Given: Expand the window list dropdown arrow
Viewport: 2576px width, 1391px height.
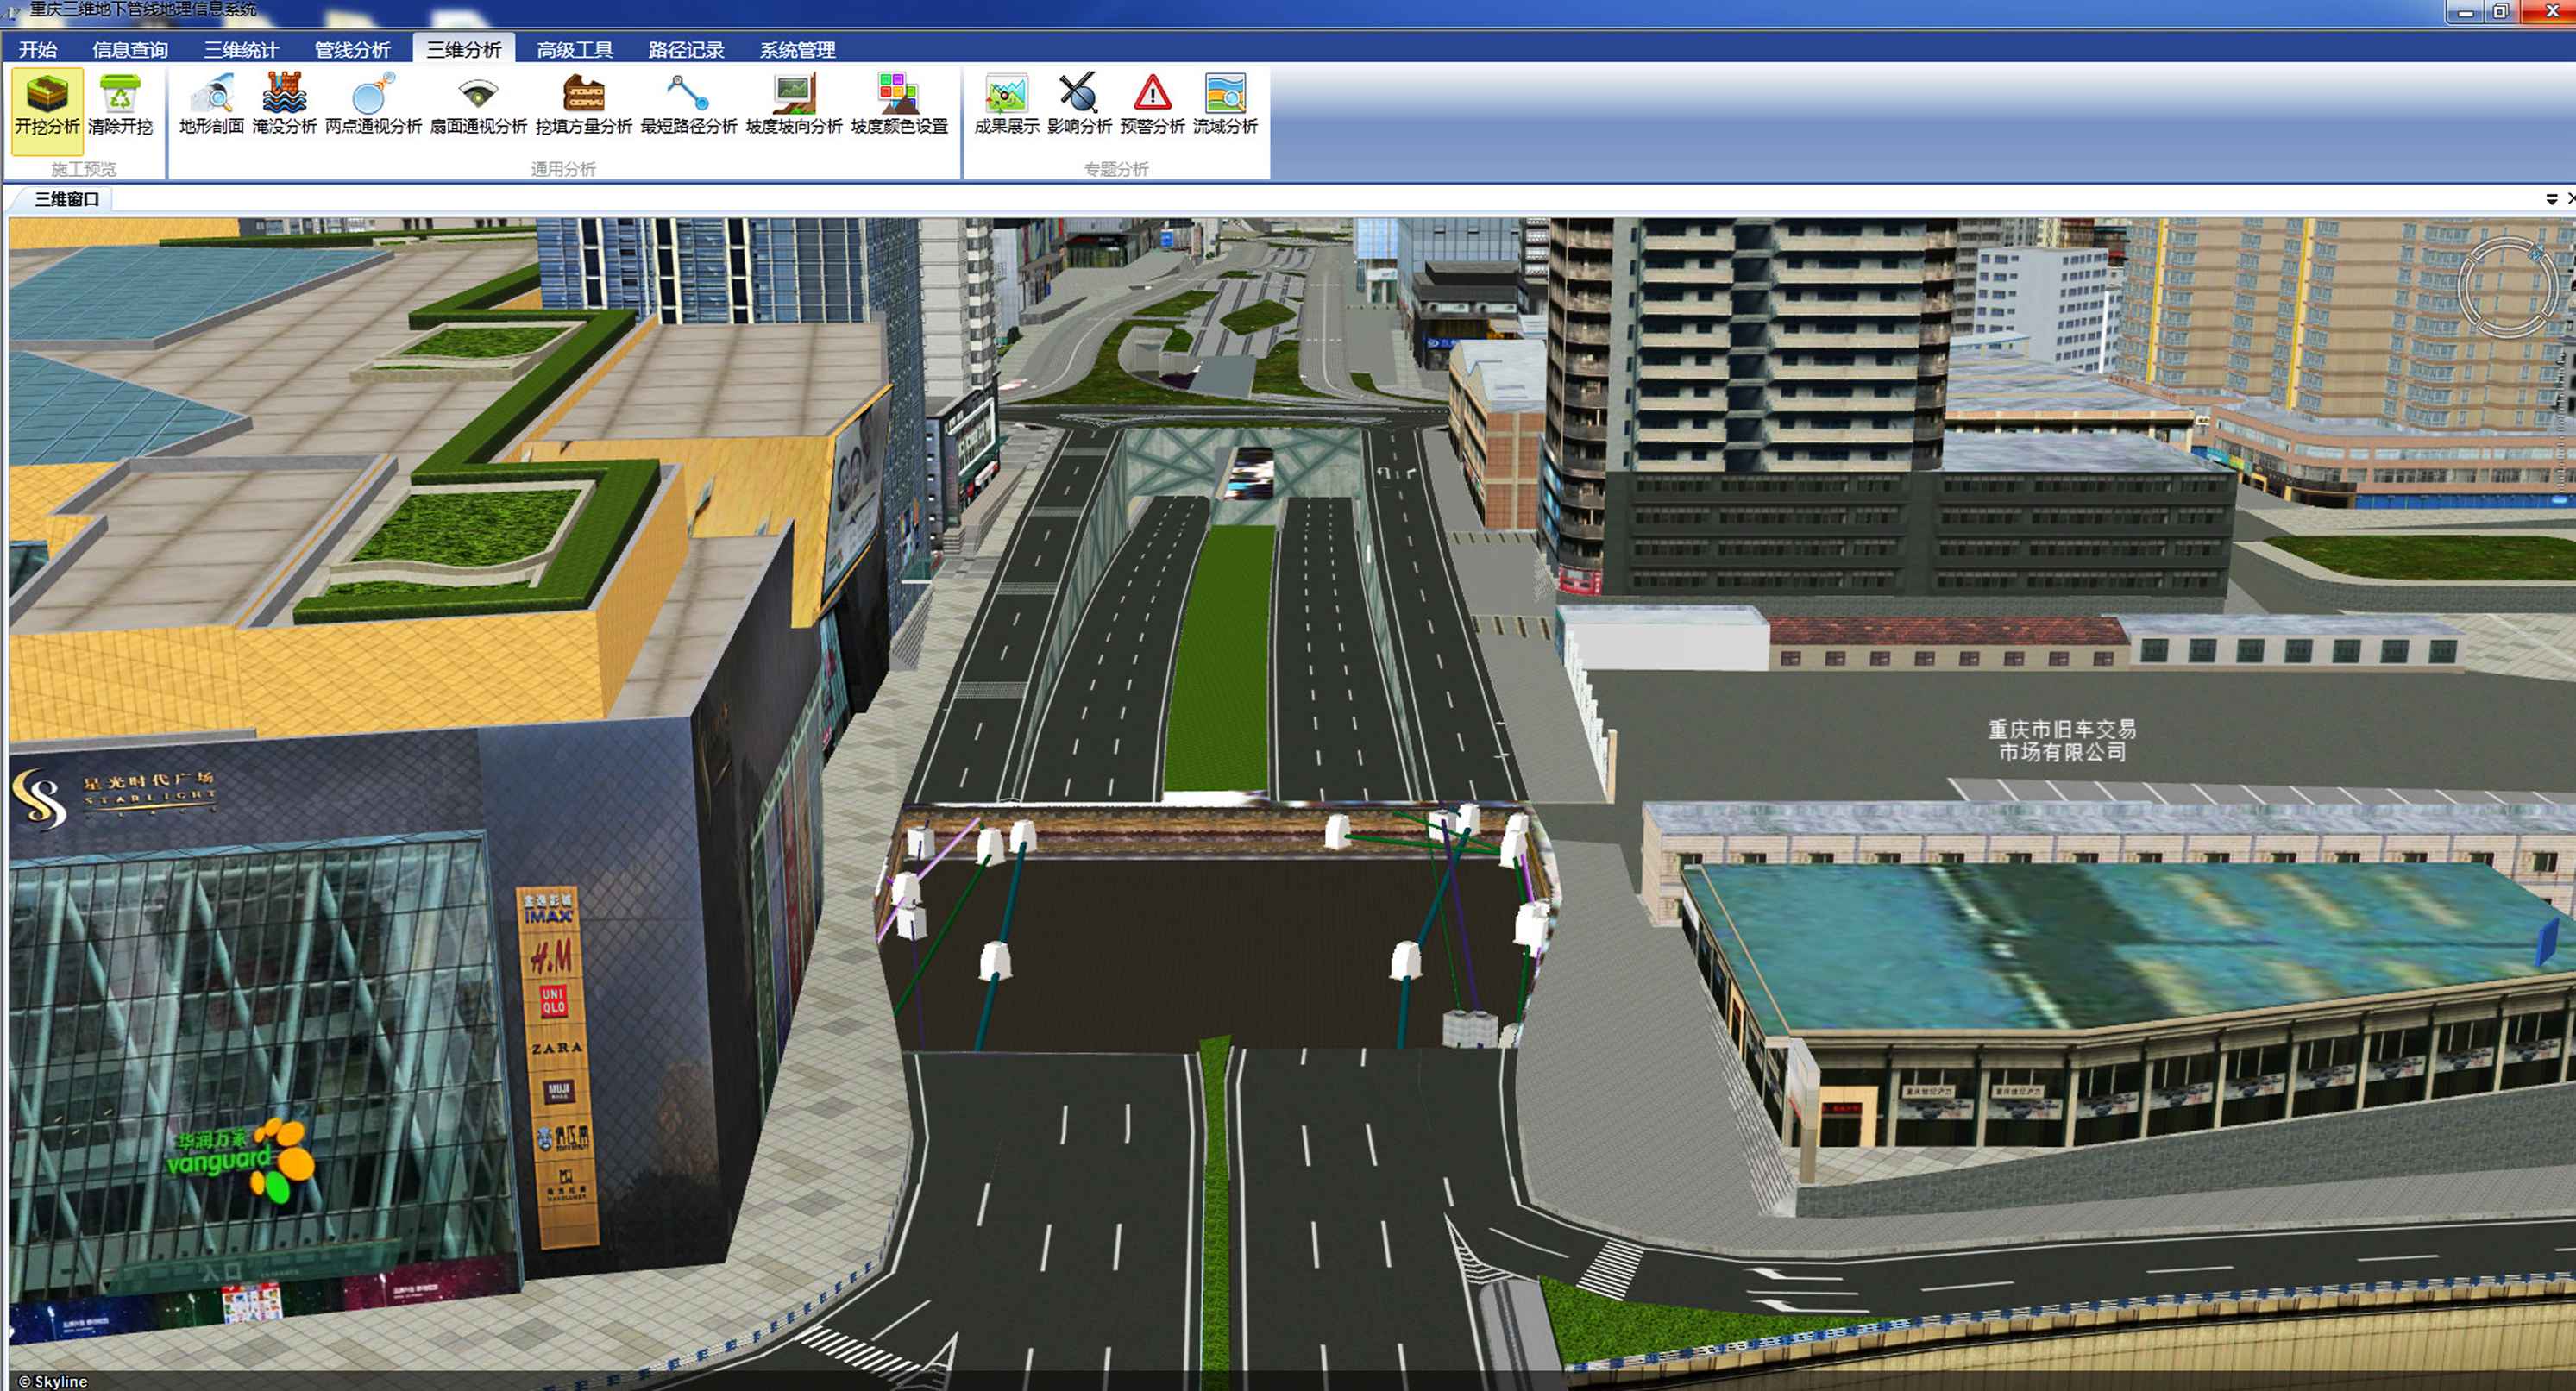Looking at the screenshot, I should (x=2551, y=199).
